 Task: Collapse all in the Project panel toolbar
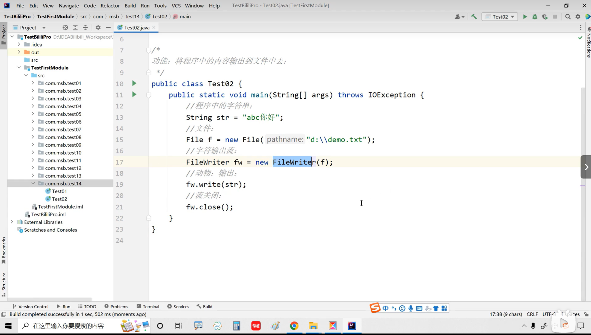coord(85,27)
